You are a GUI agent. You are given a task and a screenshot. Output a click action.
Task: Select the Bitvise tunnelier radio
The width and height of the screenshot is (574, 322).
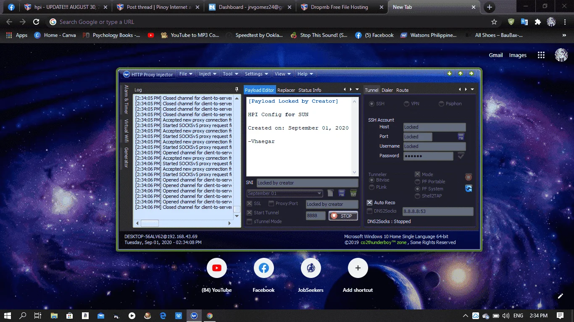coord(372,180)
